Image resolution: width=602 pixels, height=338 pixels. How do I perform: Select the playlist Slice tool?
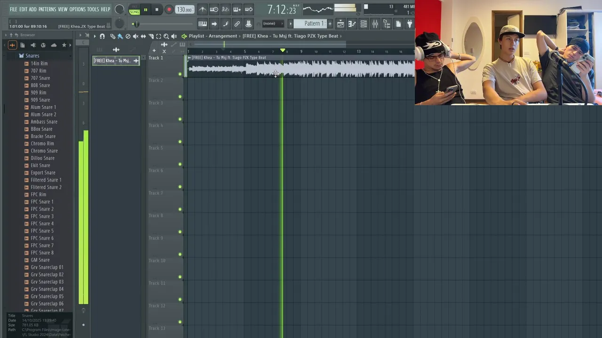tap(151, 36)
